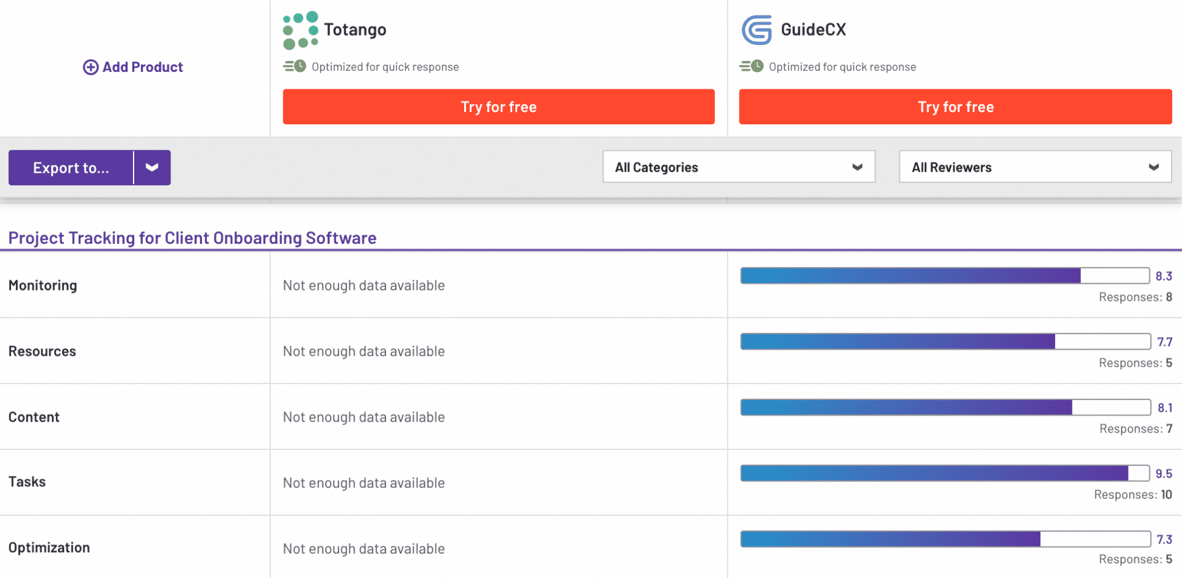Screen dimensions: 1182x578
Task: Select the Optimization row label
Action: 49,547
